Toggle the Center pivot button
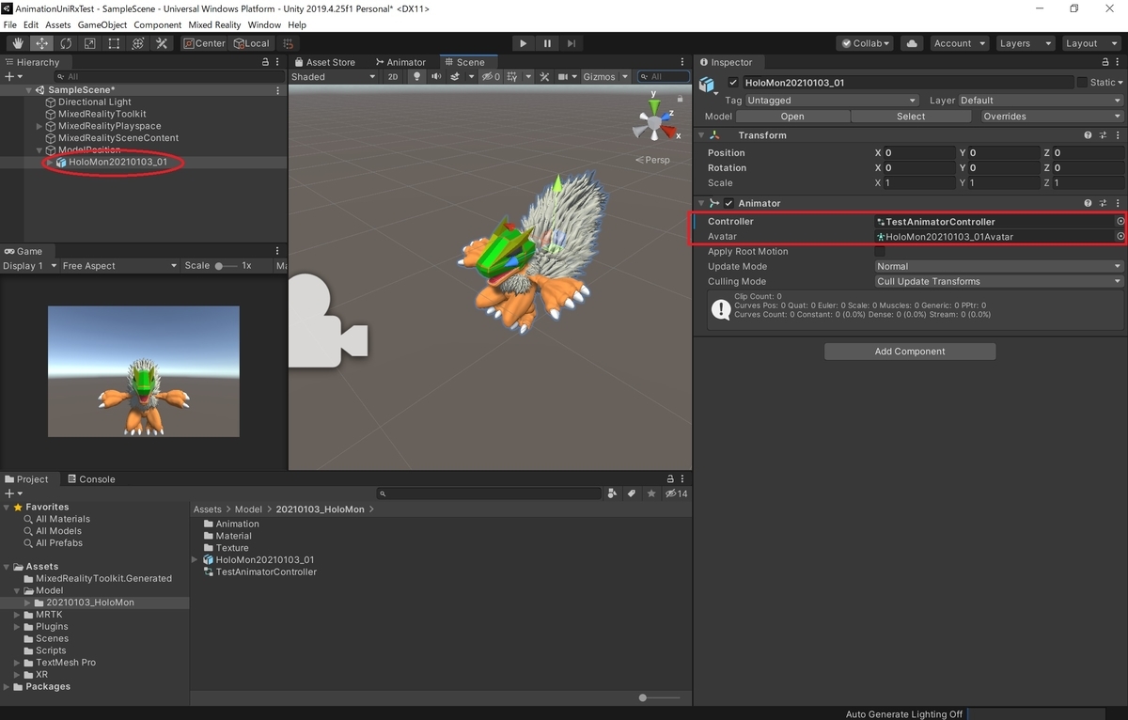Image resolution: width=1128 pixels, height=720 pixels. (x=204, y=43)
